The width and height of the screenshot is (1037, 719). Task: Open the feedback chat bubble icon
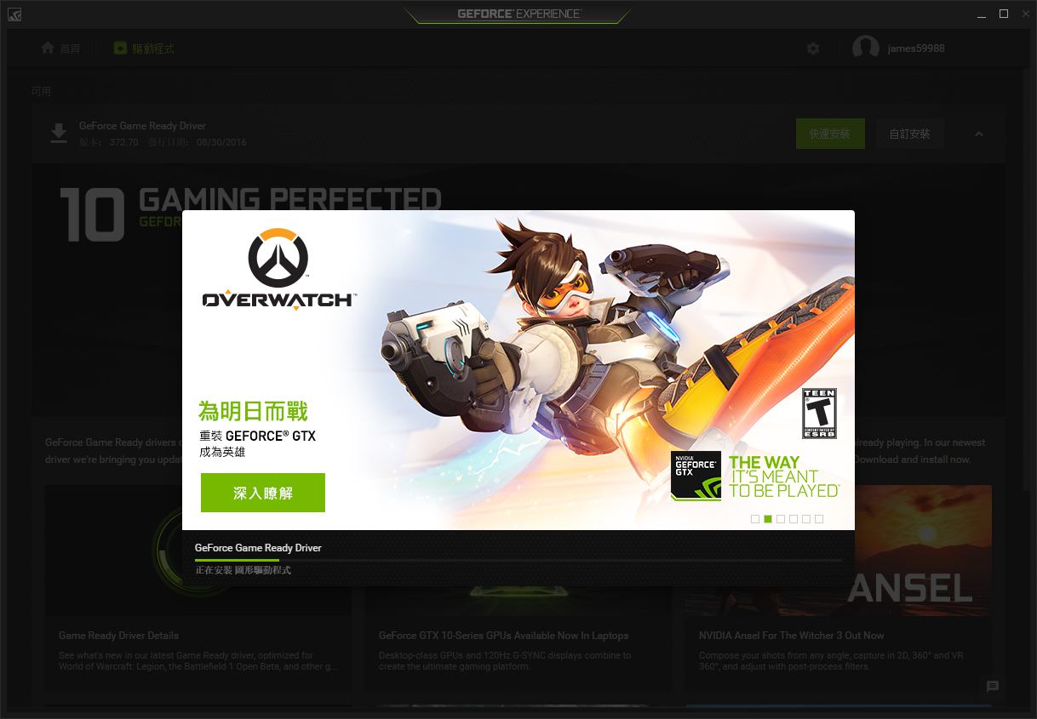point(993,687)
